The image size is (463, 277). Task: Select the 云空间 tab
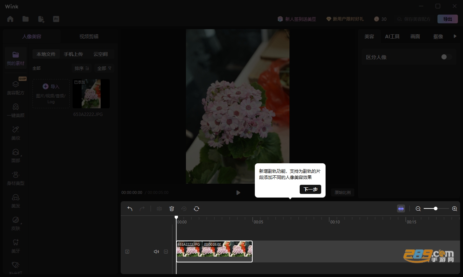[100, 54]
